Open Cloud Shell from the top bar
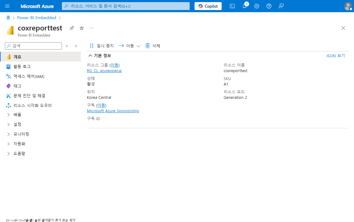Viewport: 354px width, 222px height. point(232,6)
